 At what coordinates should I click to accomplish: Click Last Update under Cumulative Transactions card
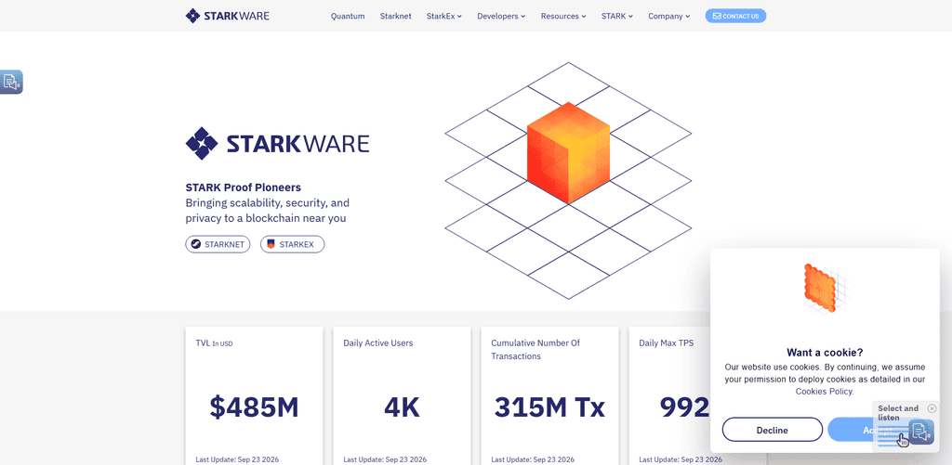(x=533, y=459)
